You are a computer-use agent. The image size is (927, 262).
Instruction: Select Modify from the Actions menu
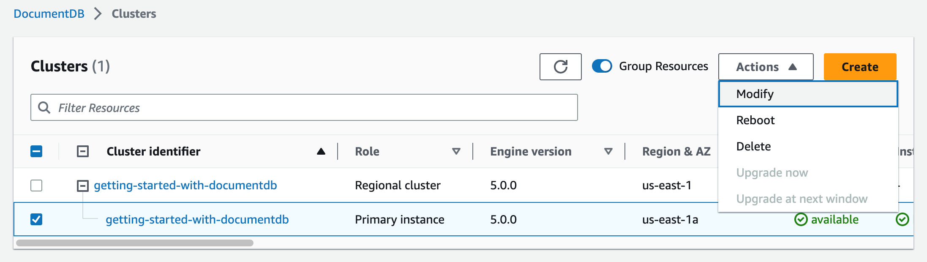(755, 94)
